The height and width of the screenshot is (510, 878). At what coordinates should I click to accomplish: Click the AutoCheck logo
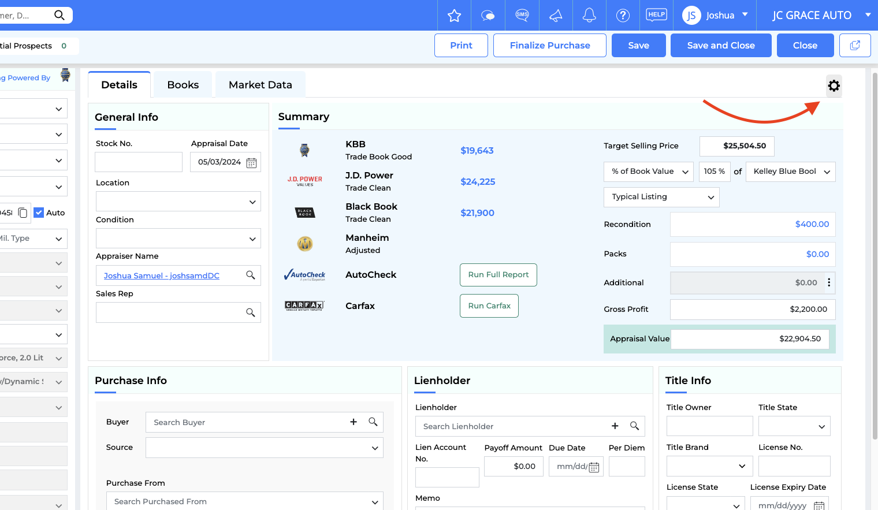(x=305, y=275)
